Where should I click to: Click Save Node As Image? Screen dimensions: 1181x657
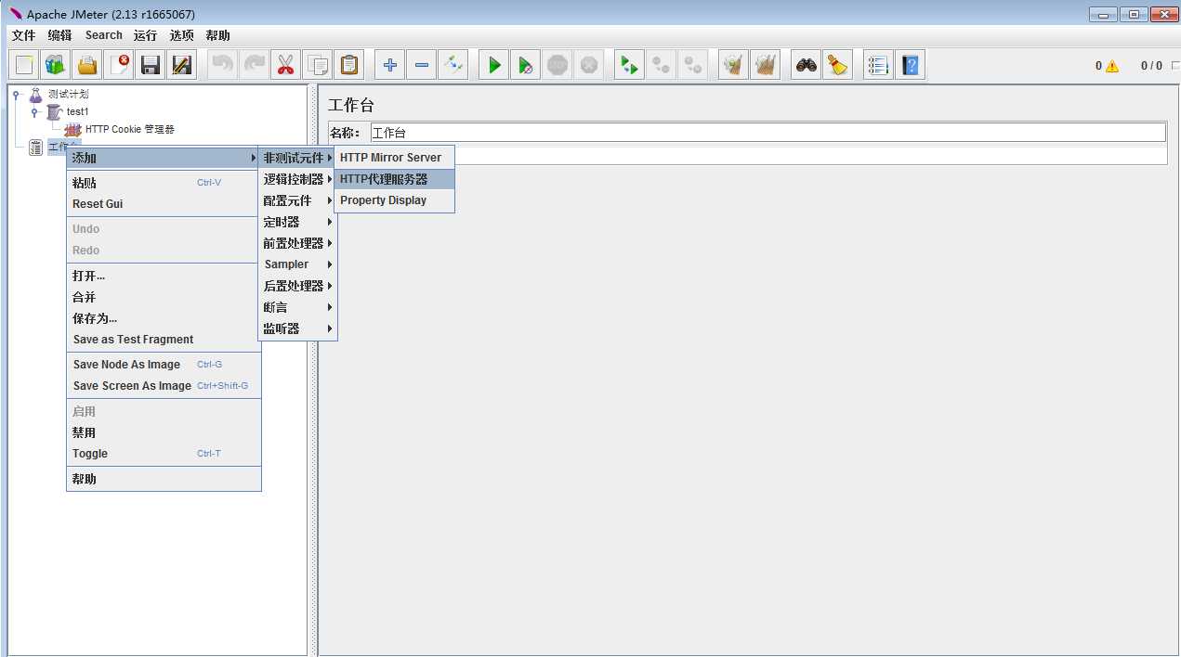pyautogui.click(x=164, y=365)
